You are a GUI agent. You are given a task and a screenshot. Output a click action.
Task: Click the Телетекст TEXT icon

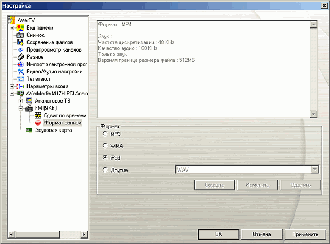pyautogui.click(x=20, y=79)
